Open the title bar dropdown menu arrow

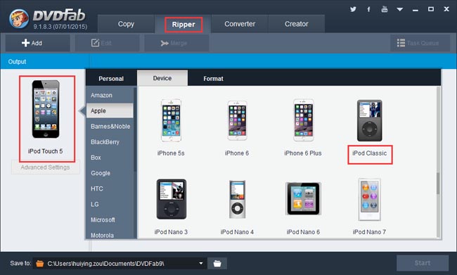[400, 10]
